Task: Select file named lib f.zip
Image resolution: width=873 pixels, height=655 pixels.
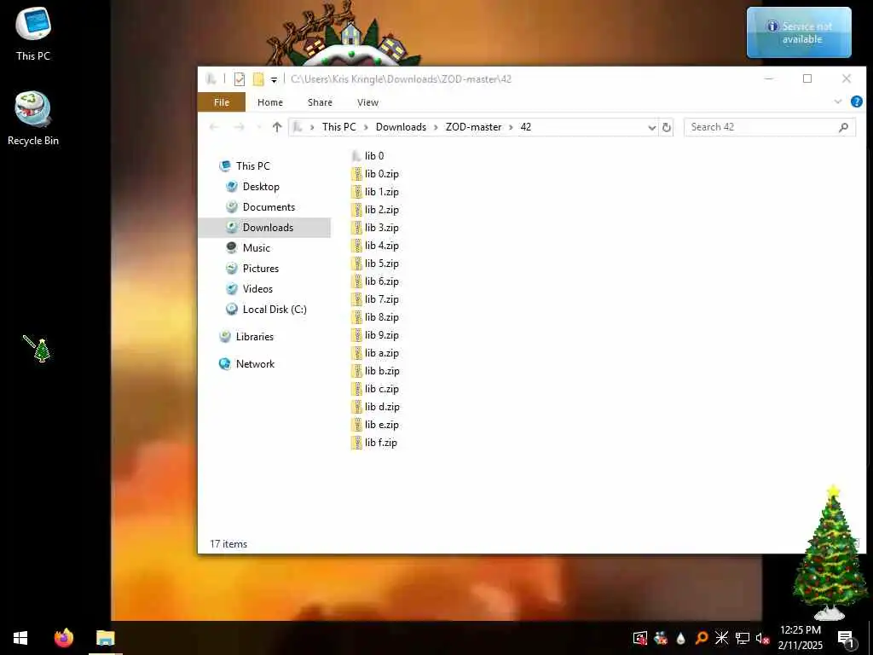Action: (374, 443)
